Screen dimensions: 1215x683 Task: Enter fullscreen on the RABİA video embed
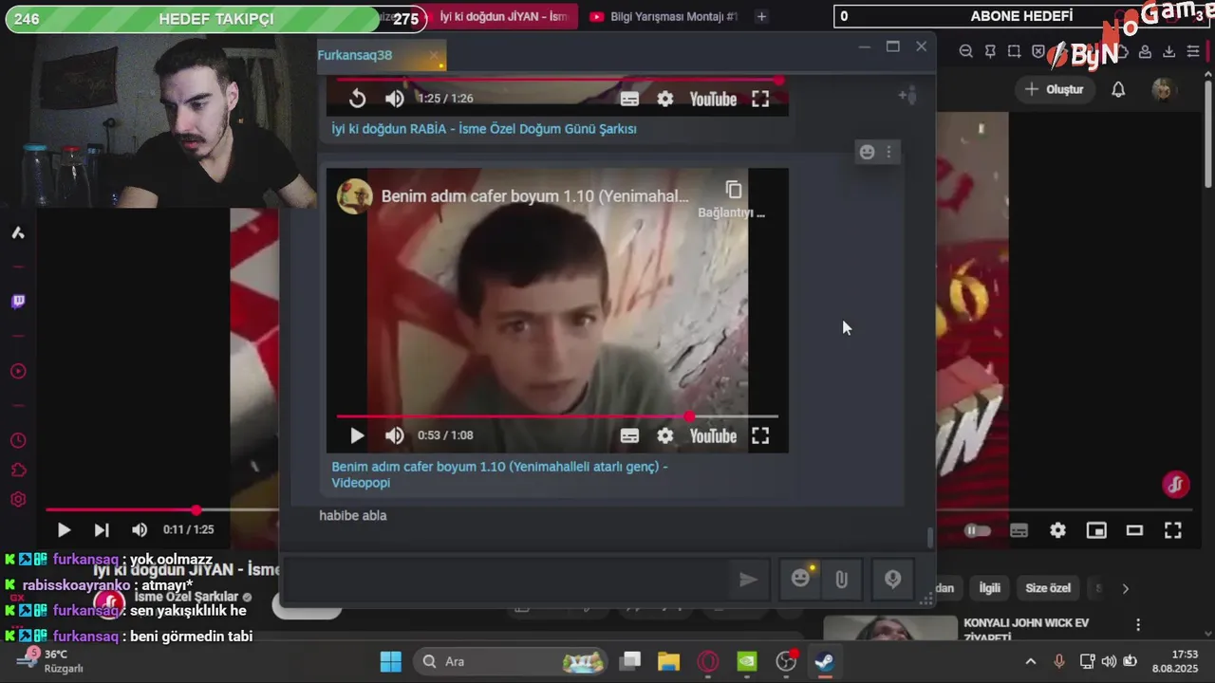760,99
